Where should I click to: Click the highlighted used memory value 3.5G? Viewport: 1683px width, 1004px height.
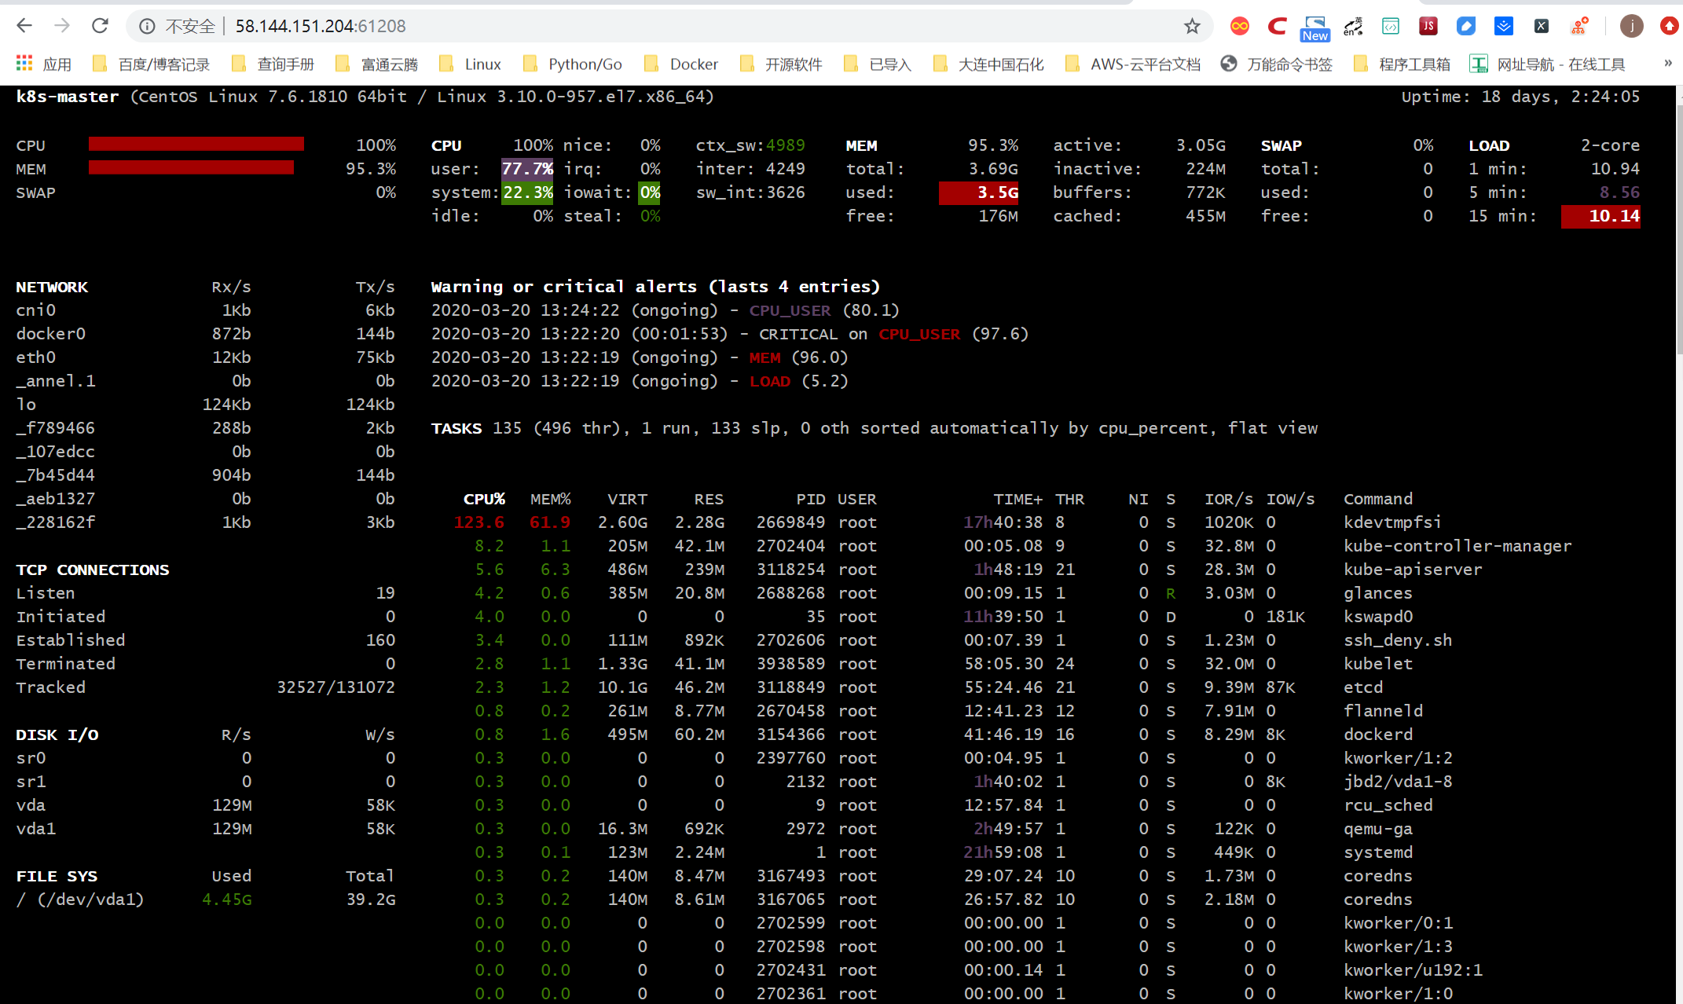(979, 192)
